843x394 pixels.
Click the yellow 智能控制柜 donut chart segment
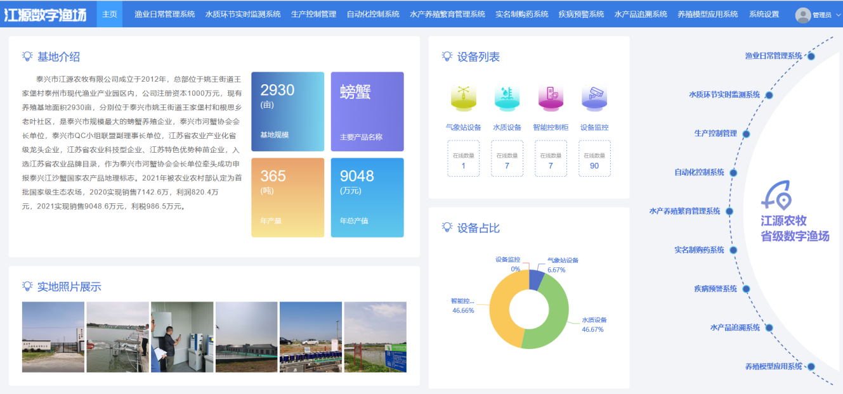click(500, 309)
